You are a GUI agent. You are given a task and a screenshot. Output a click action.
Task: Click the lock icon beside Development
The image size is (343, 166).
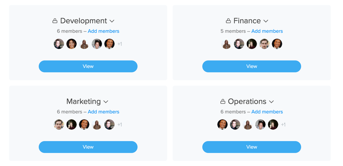(x=55, y=21)
